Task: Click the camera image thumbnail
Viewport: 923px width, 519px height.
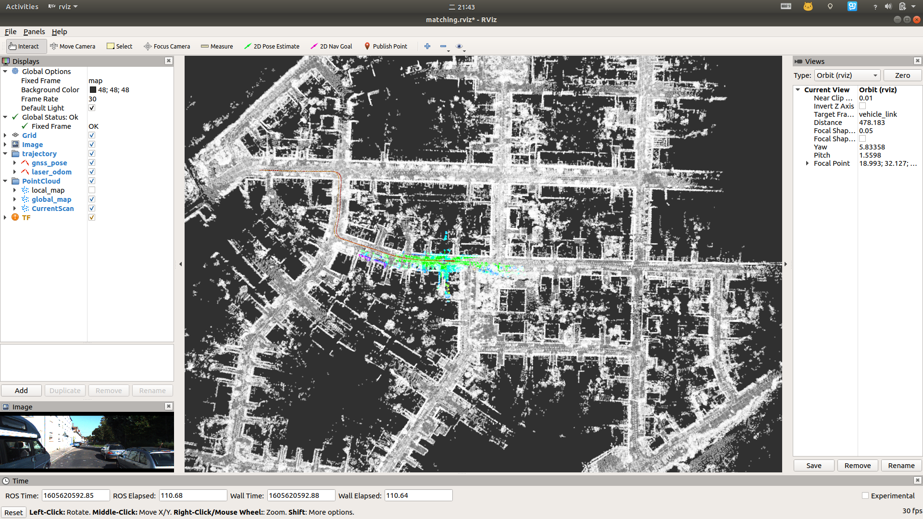Action: (x=87, y=442)
